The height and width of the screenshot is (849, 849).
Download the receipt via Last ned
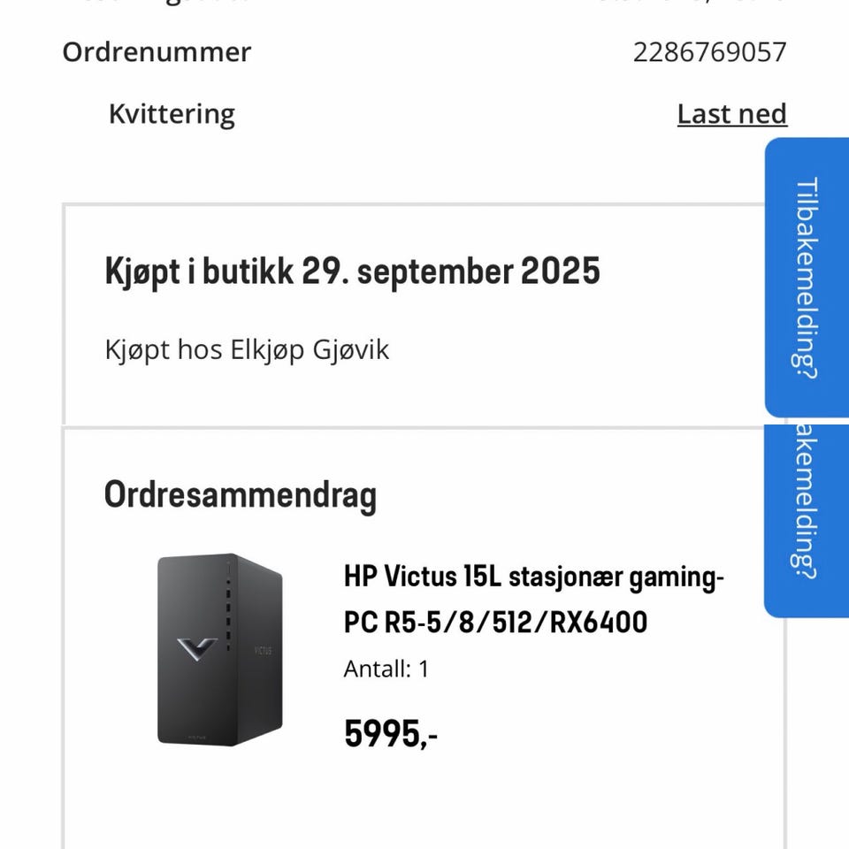(732, 114)
